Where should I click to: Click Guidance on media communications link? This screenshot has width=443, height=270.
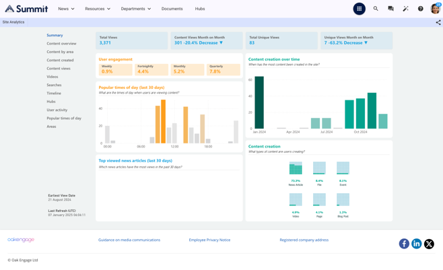coord(129,240)
